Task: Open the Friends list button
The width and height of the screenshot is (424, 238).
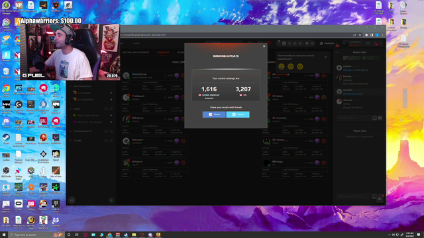Action: [x=328, y=43]
